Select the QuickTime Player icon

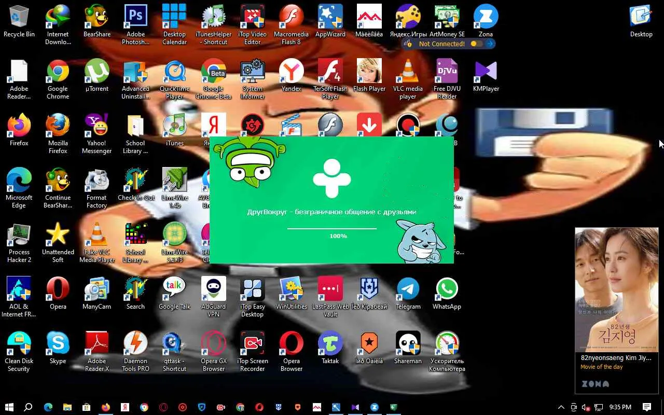point(174,79)
